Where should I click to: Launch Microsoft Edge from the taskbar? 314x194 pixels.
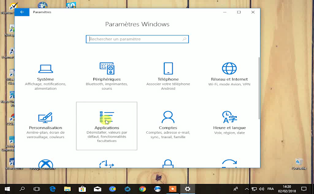(52, 189)
